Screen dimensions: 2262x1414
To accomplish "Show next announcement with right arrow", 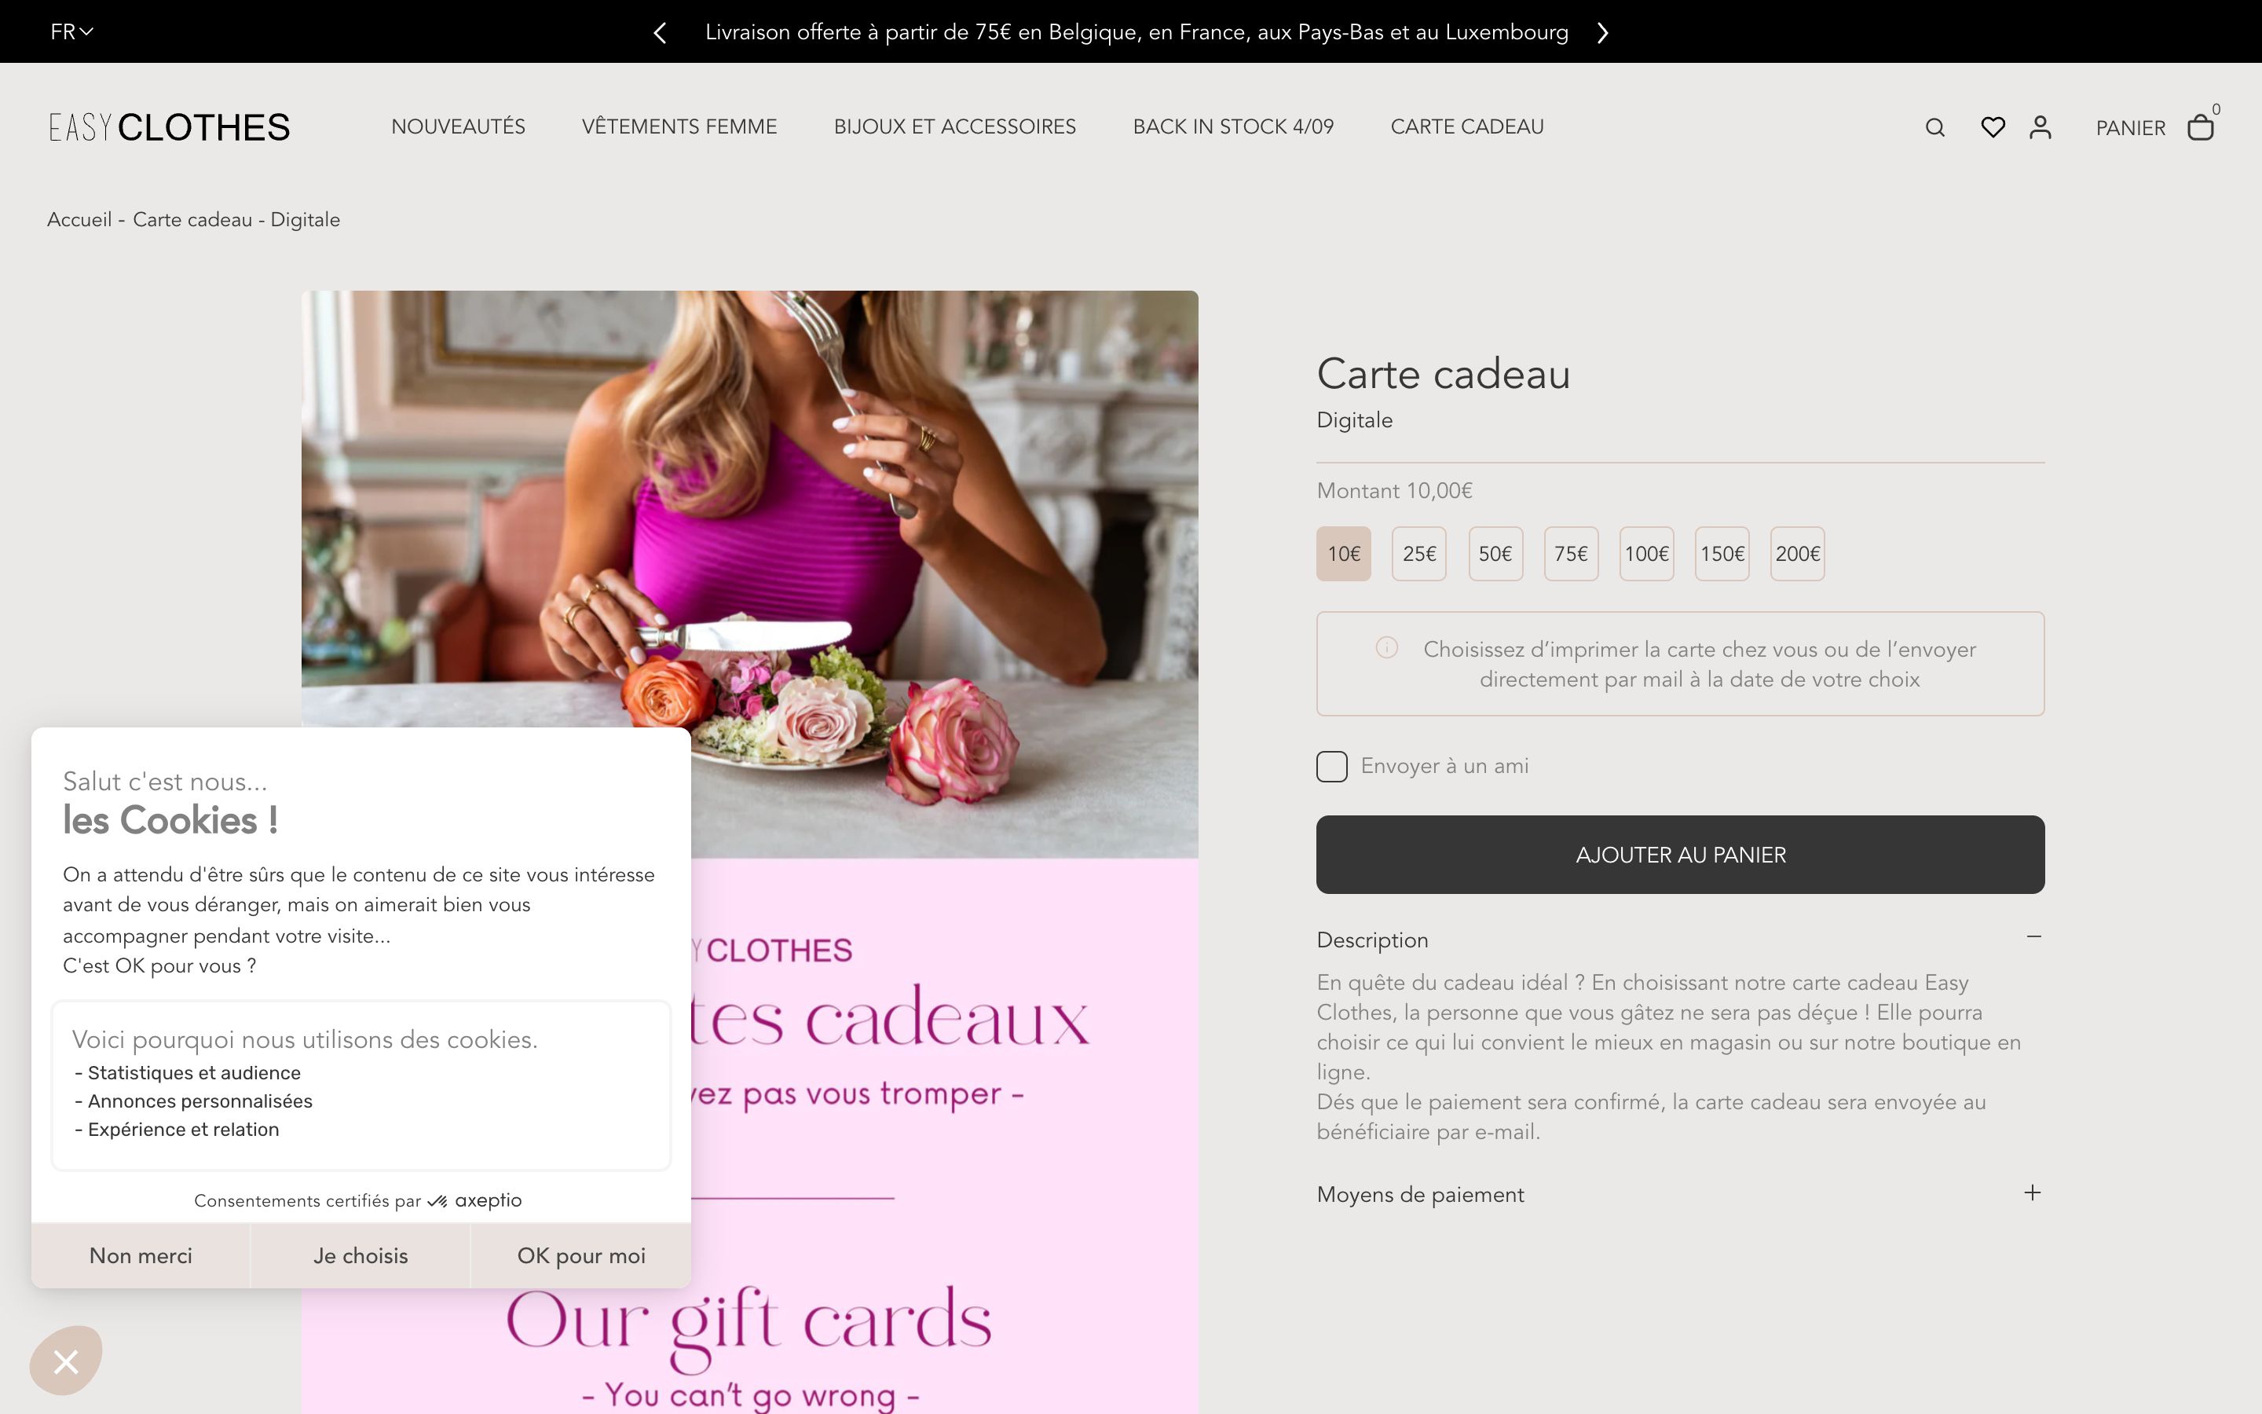I will (1603, 33).
